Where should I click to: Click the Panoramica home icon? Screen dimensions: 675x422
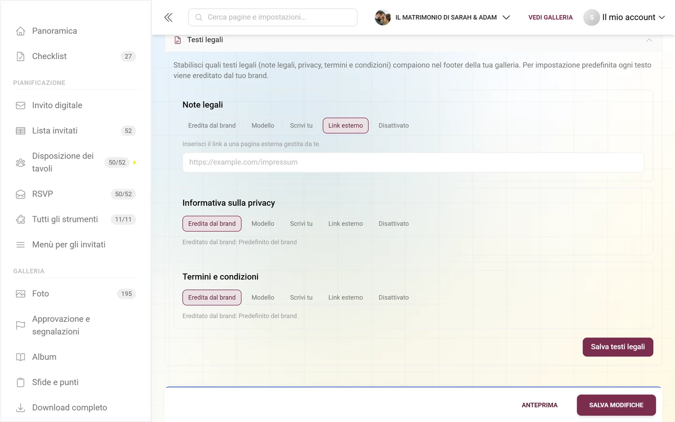pyautogui.click(x=21, y=31)
